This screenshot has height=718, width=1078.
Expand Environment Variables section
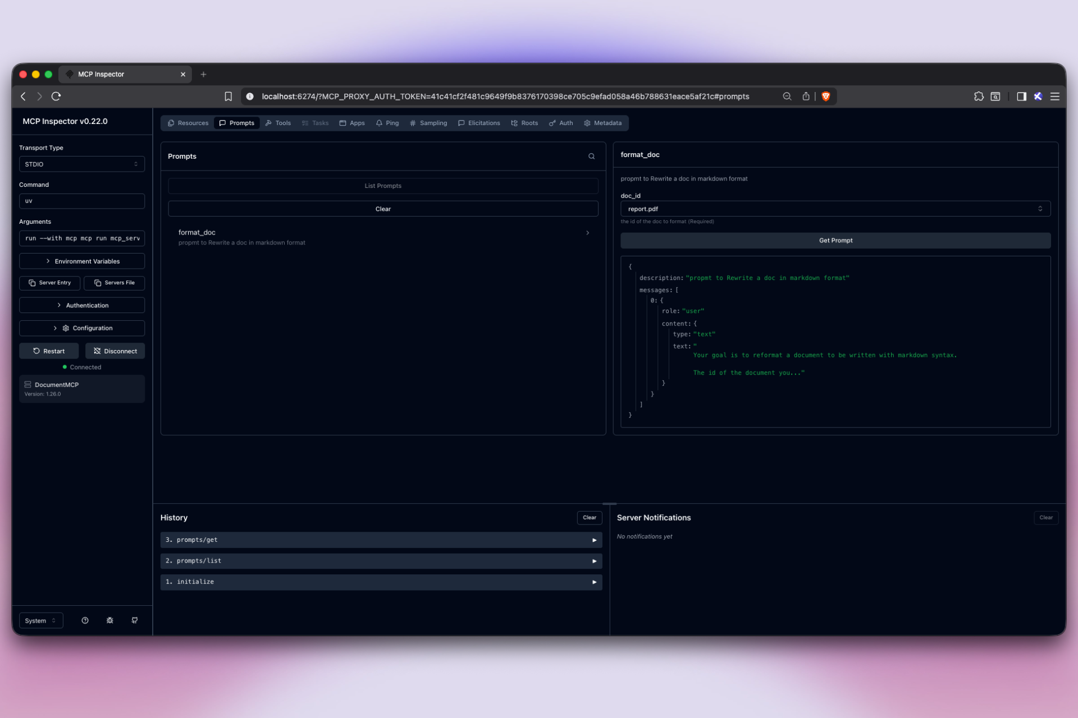pos(82,261)
